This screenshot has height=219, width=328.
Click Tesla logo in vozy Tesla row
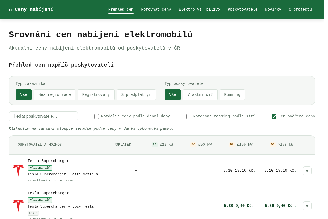pos(18,206)
